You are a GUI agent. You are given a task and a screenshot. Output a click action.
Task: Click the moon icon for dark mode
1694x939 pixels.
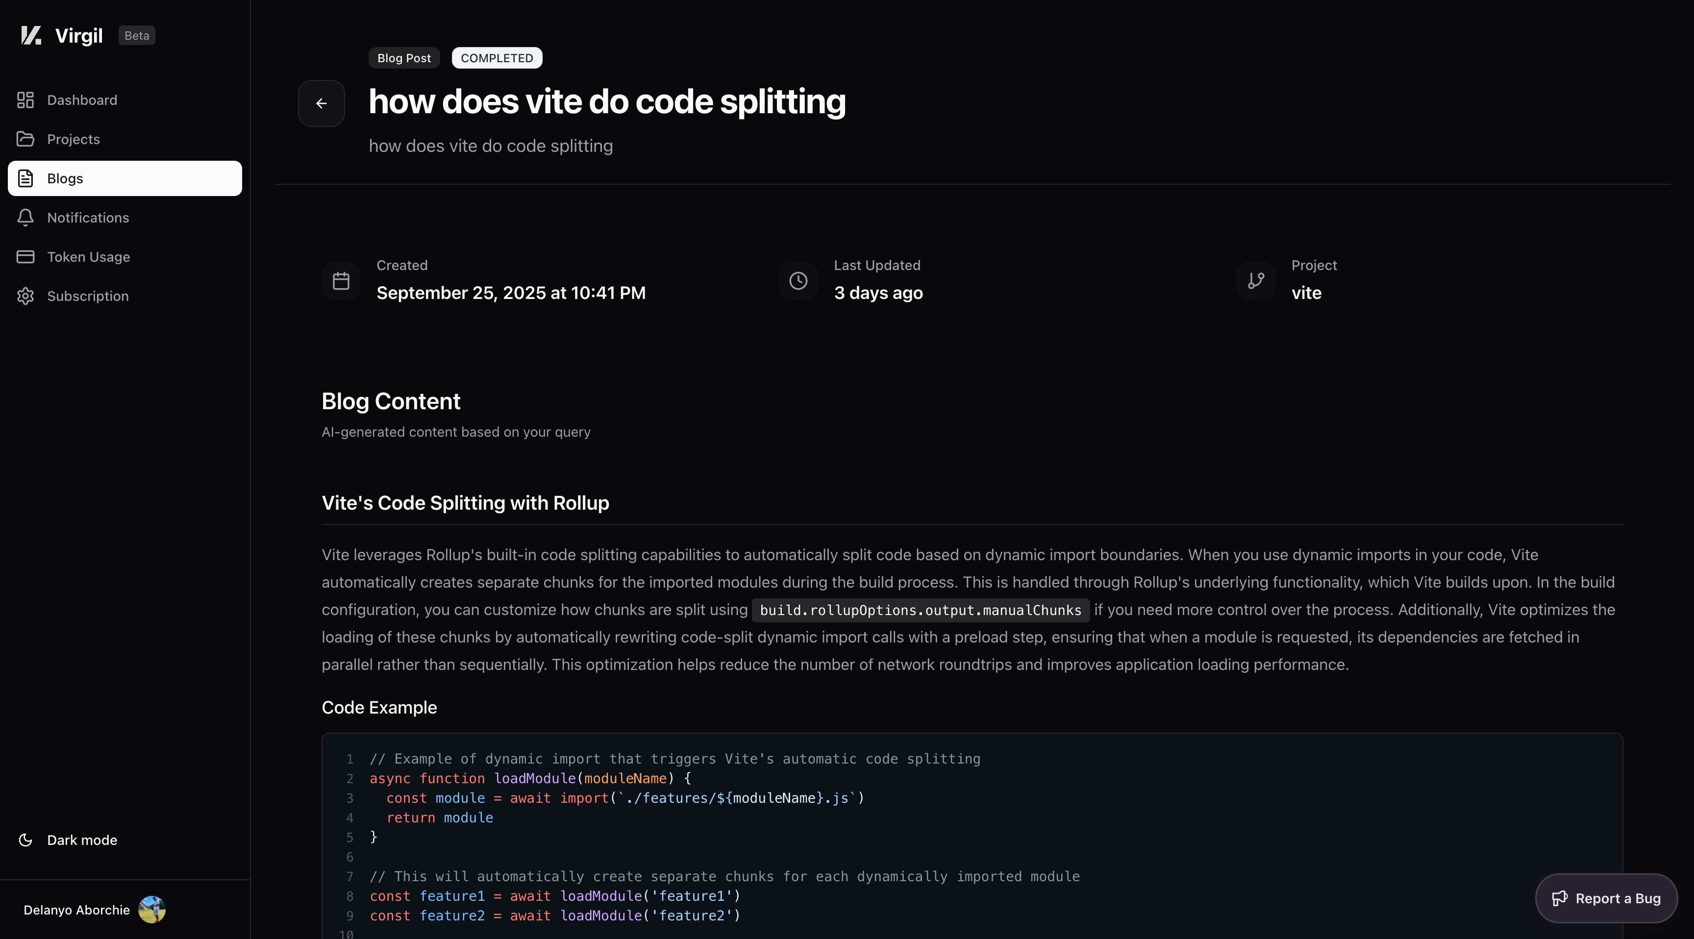pos(25,840)
